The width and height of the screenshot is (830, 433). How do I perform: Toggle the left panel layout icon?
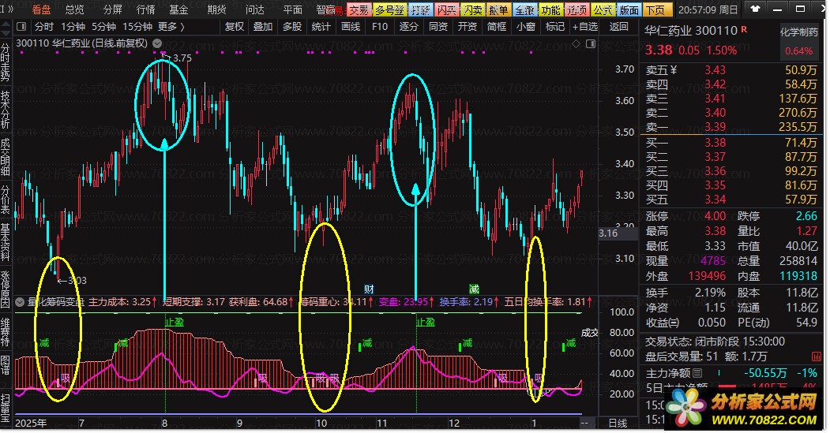pos(21,27)
